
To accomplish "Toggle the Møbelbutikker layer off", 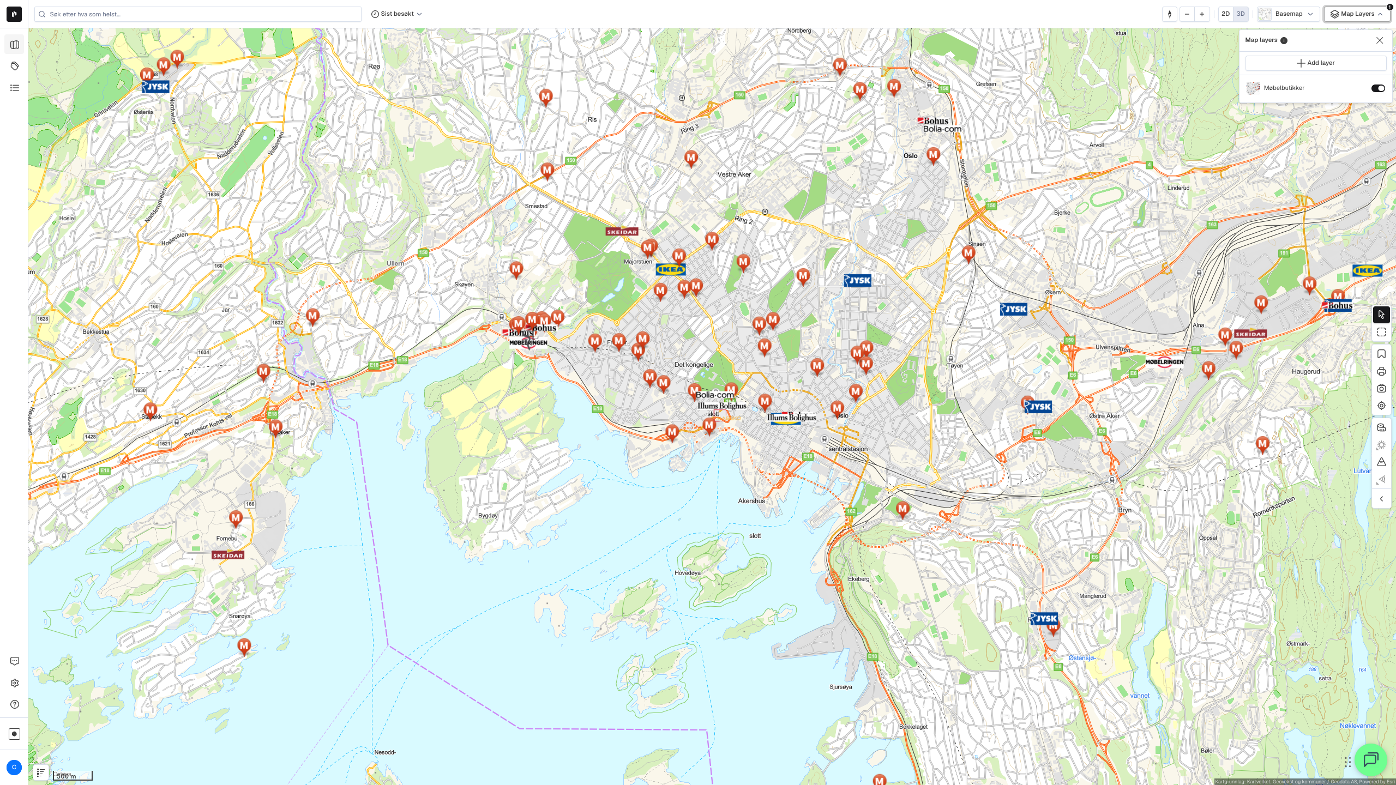I will tap(1378, 88).
